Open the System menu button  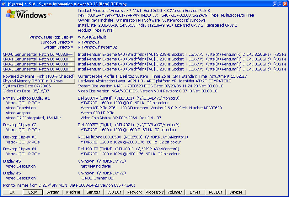53,192
